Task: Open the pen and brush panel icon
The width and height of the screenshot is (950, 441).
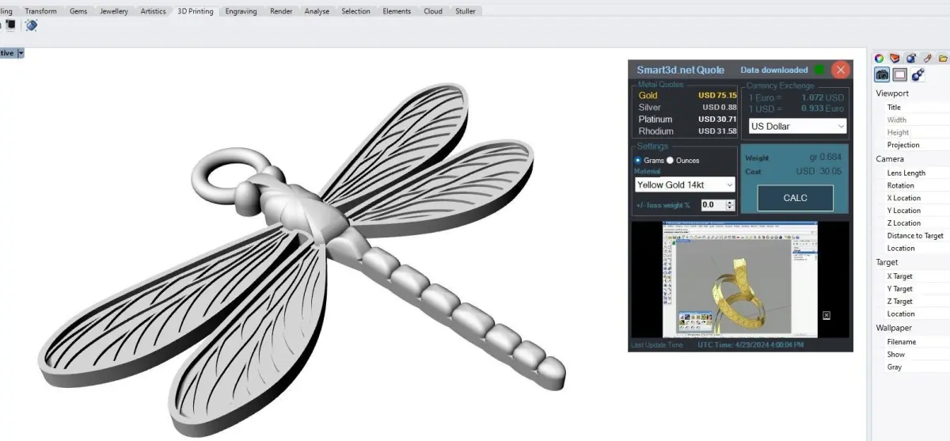Action: click(927, 58)
